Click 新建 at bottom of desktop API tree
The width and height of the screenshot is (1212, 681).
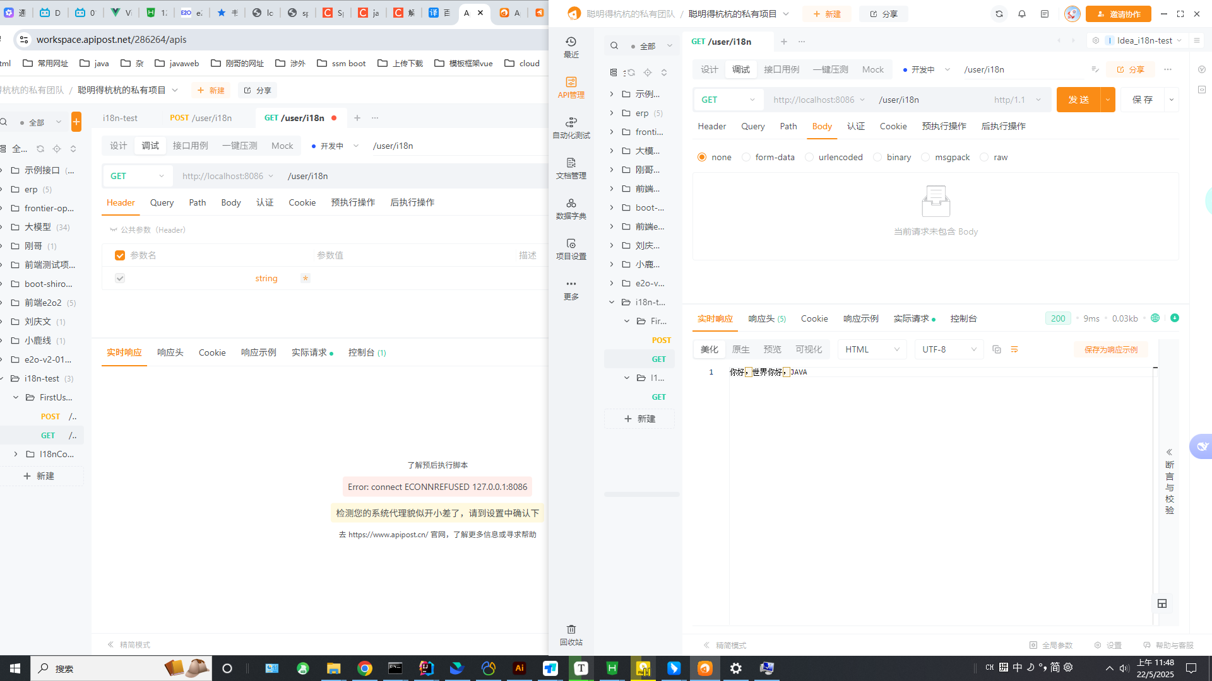[x=639, y=419]
